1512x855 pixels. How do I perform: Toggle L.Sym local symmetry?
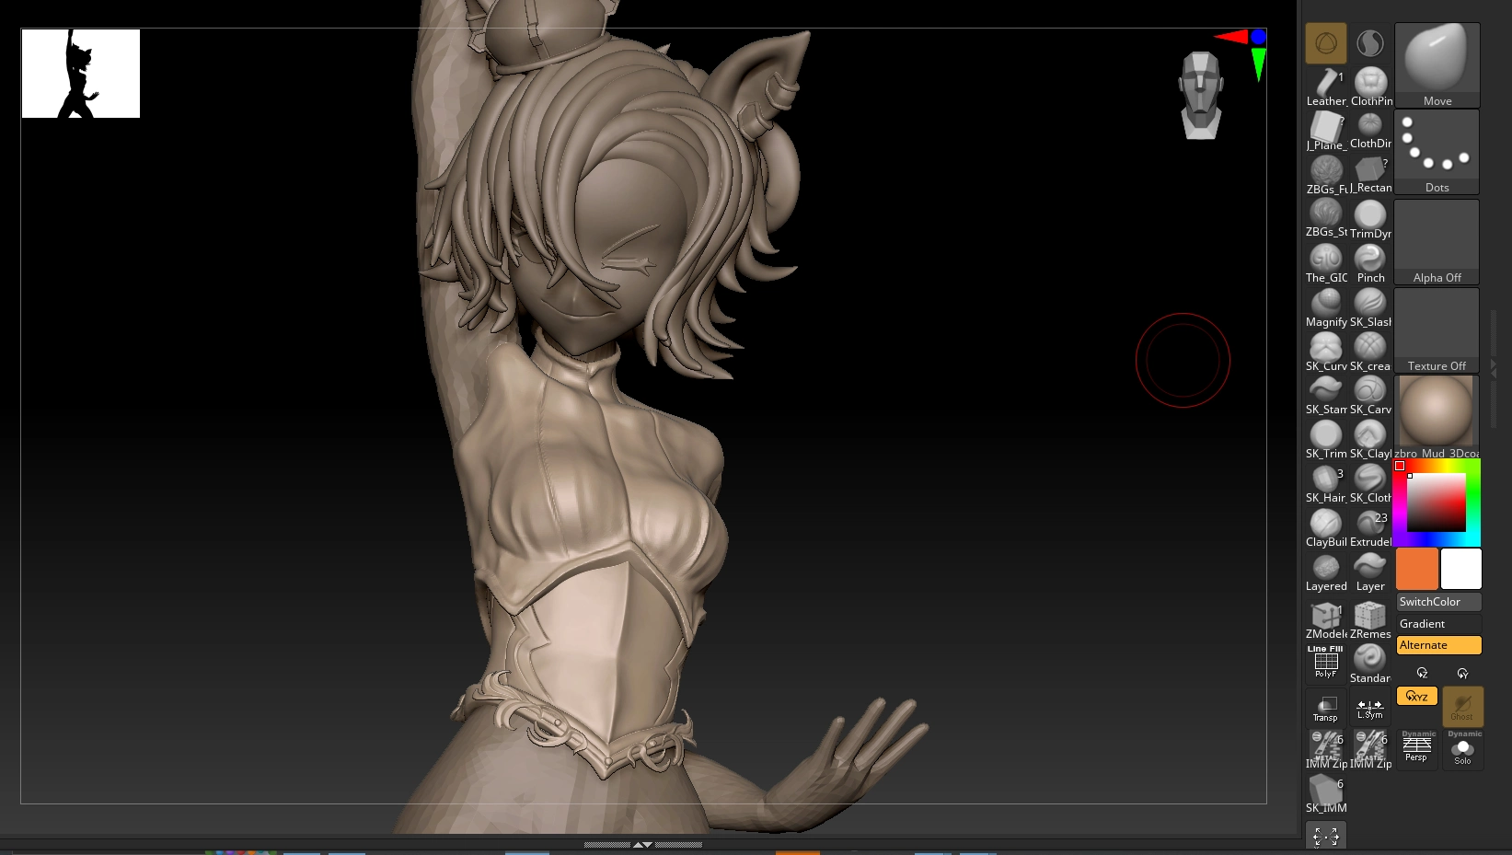coord(1370,707)
